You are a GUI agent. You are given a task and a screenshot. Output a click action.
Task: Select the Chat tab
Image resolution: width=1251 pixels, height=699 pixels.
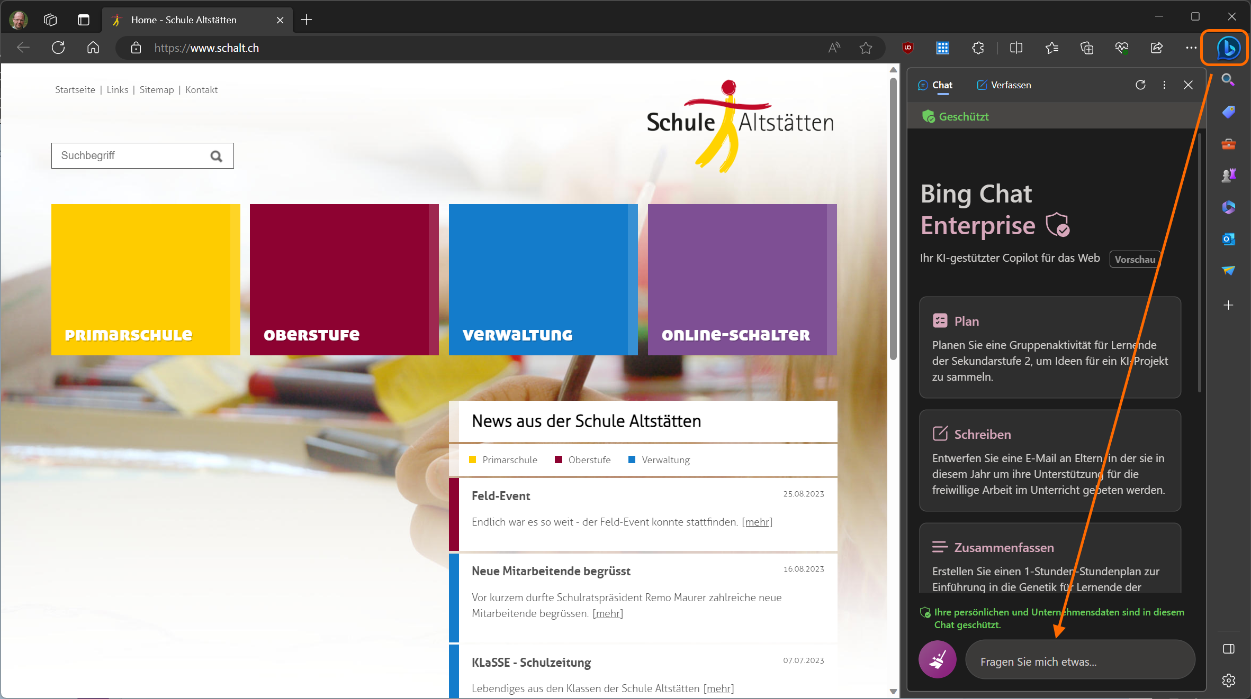point(935,85)
